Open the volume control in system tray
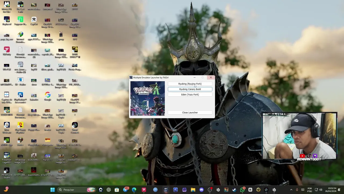Viewport: 344px width, 194px height. tap(321, 190)
